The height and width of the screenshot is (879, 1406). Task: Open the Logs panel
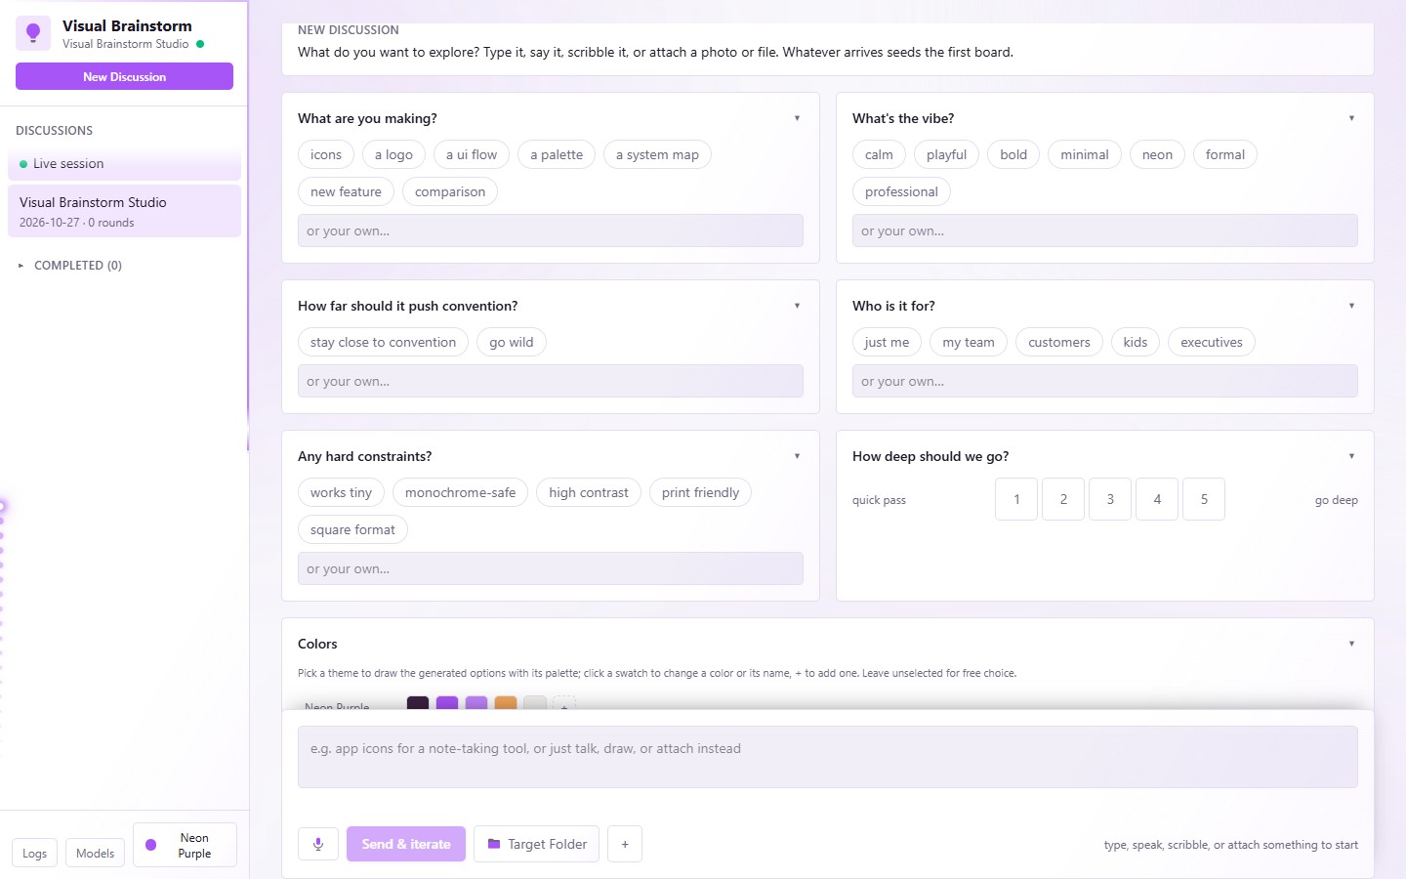point(34,853)
